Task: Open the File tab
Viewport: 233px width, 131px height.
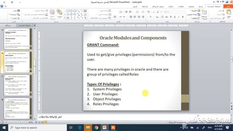Action: coord(228,7)
